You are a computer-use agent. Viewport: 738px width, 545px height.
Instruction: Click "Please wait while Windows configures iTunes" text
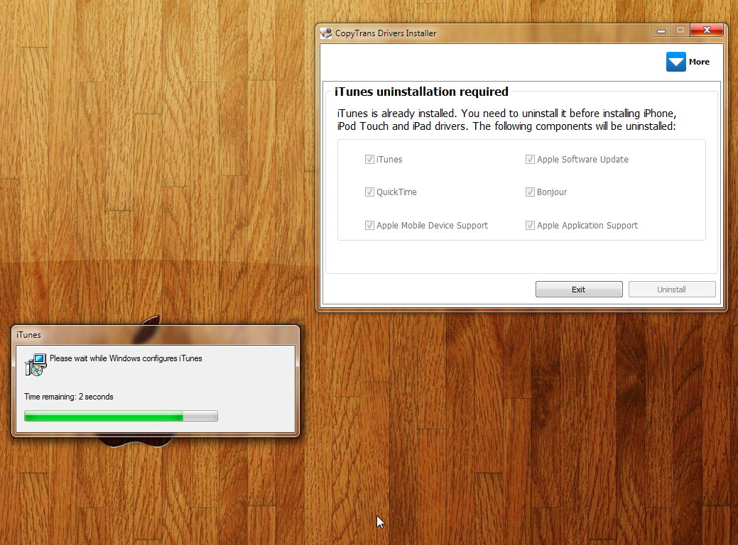pos(126,358)
